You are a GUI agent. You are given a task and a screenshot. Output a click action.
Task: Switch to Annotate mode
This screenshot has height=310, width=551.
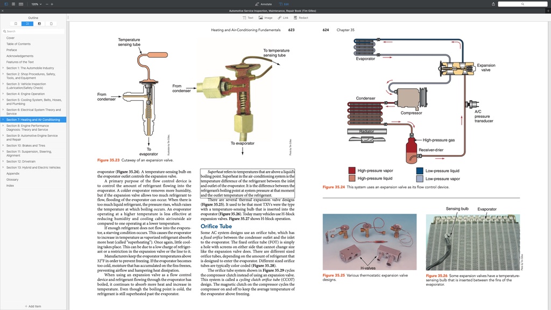tap(264, 4)
